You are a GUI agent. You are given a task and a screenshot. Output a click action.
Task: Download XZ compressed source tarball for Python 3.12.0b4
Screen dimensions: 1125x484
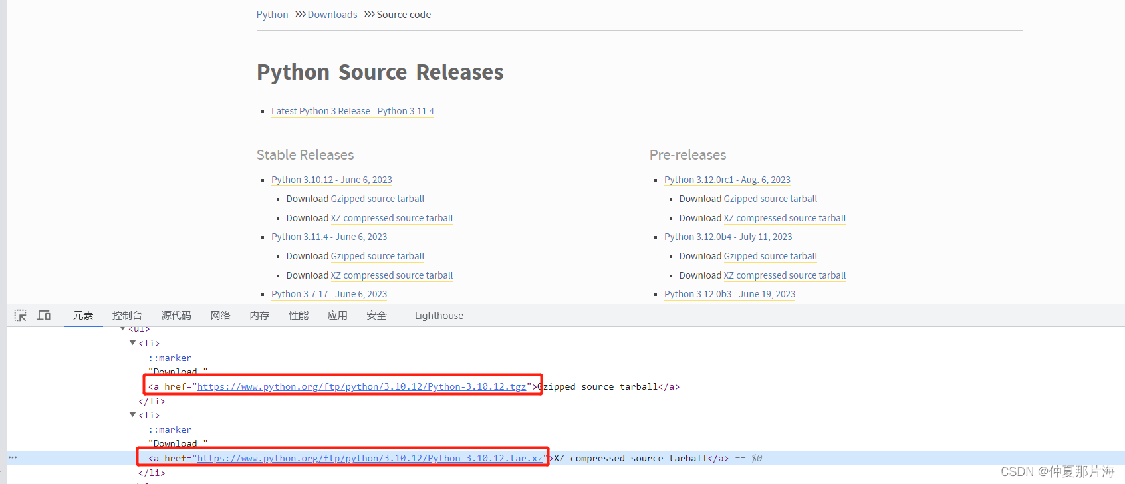coord(785,275)
